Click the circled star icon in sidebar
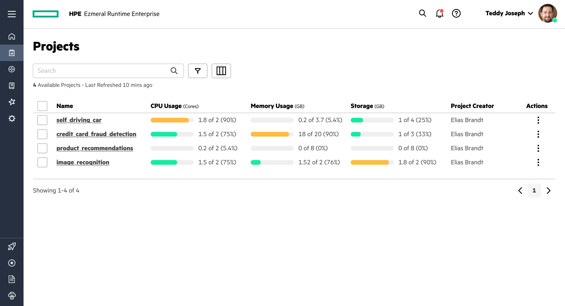 pyautogui.click(x=12, y=263)
